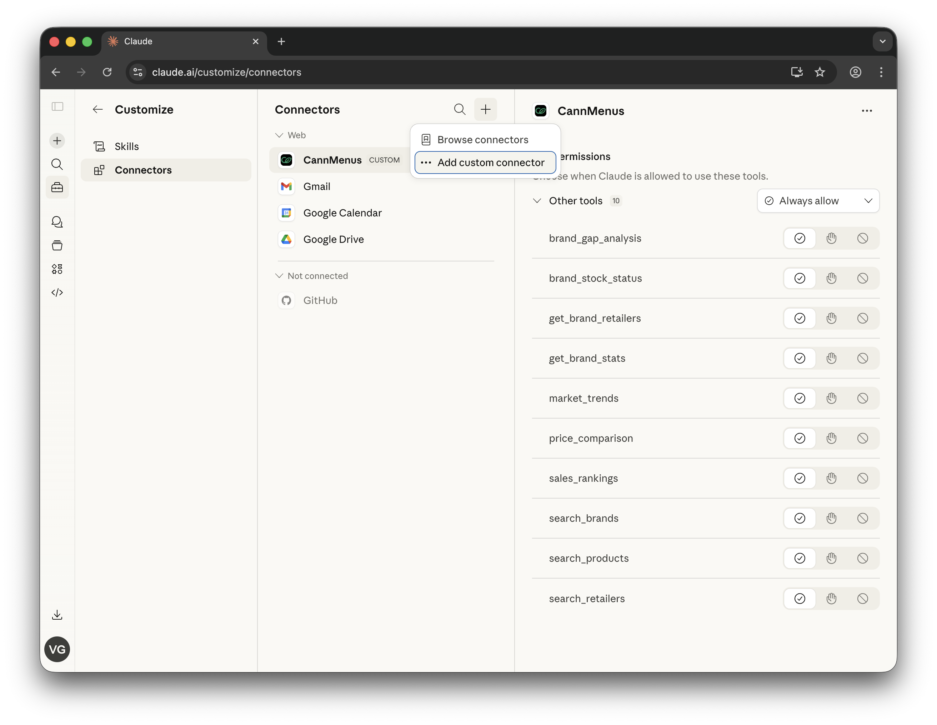Open the search icon in Connectors panel
Viewport: 937px width, 725px height.
point(460,109)
